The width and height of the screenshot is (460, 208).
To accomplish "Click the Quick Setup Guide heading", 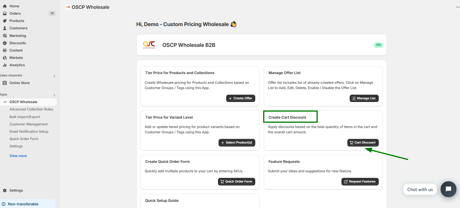I will [162, 201].
